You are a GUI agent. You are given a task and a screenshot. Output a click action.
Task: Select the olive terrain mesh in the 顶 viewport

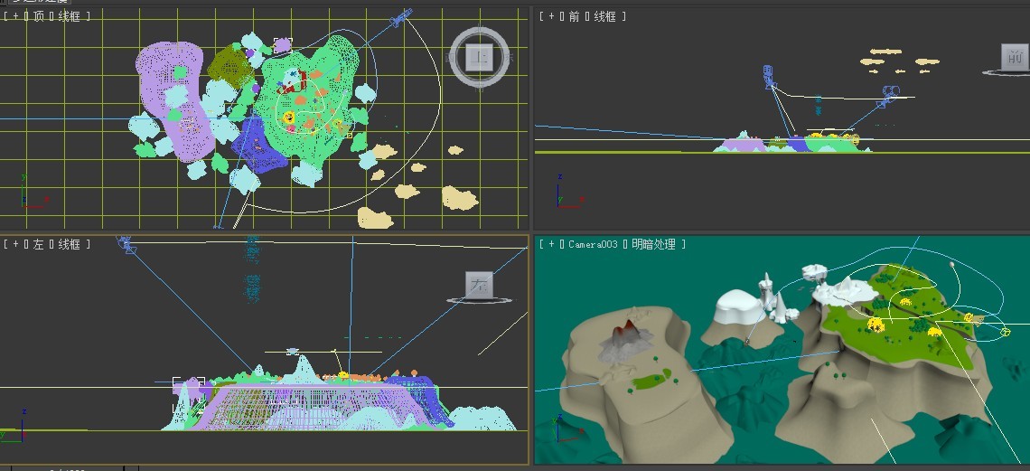coord(228,67)
